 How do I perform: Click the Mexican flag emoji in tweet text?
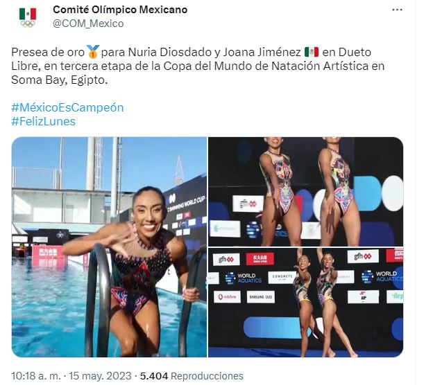312,52
